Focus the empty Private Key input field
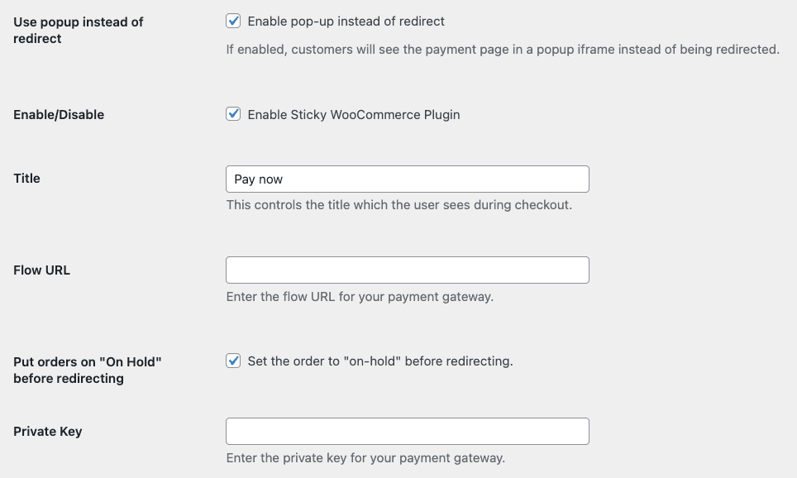Screen dimensions: 797x478 407,431
